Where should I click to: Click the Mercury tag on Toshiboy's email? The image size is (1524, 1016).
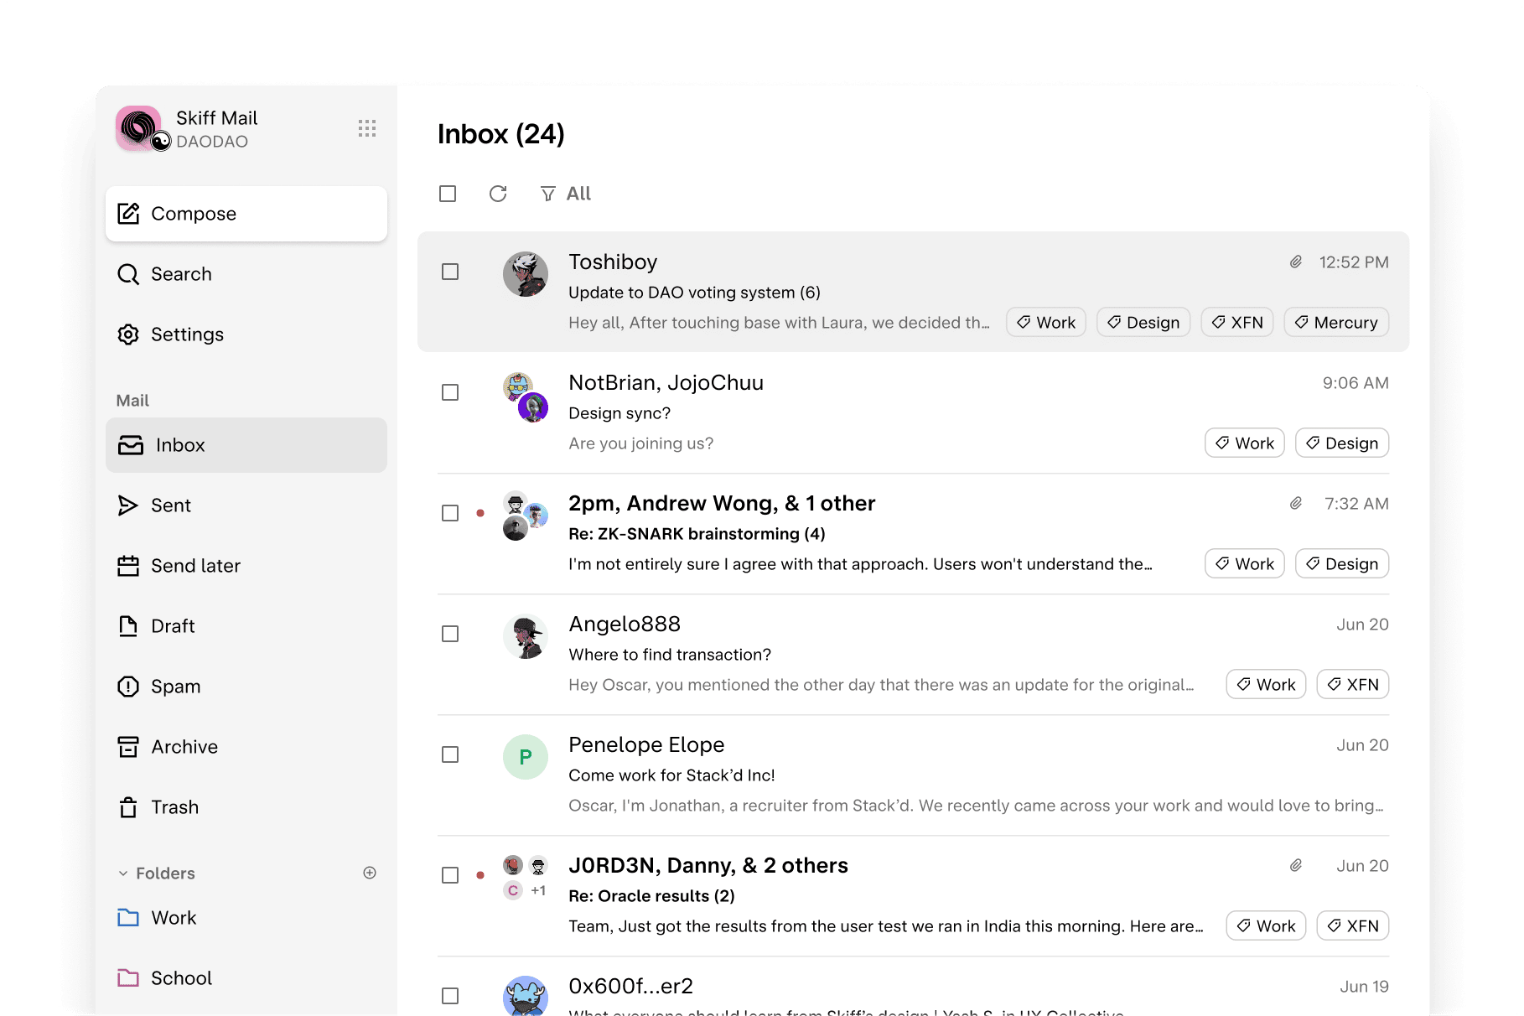pos(1336,323)
